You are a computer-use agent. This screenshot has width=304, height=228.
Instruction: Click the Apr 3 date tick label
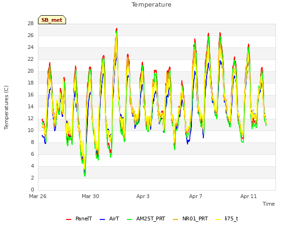(x=143, y=196)
